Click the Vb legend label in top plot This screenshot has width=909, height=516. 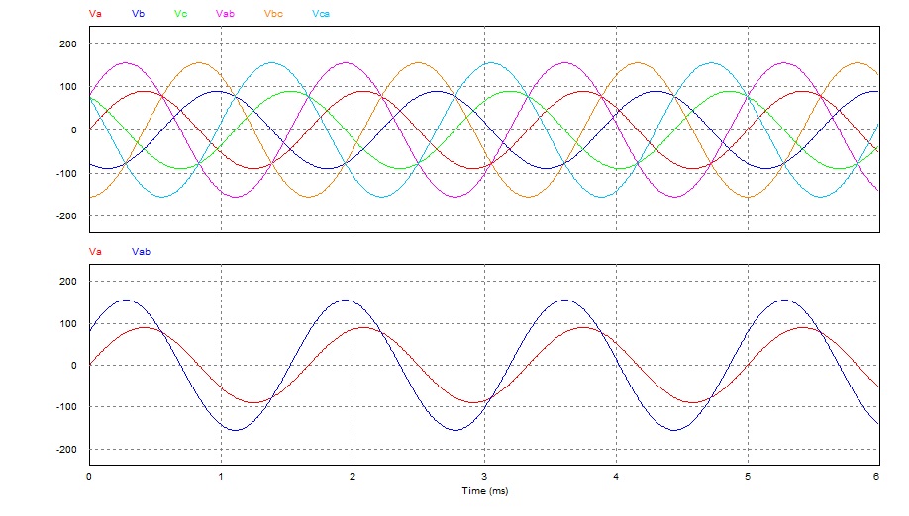click(x=138, y=13)
